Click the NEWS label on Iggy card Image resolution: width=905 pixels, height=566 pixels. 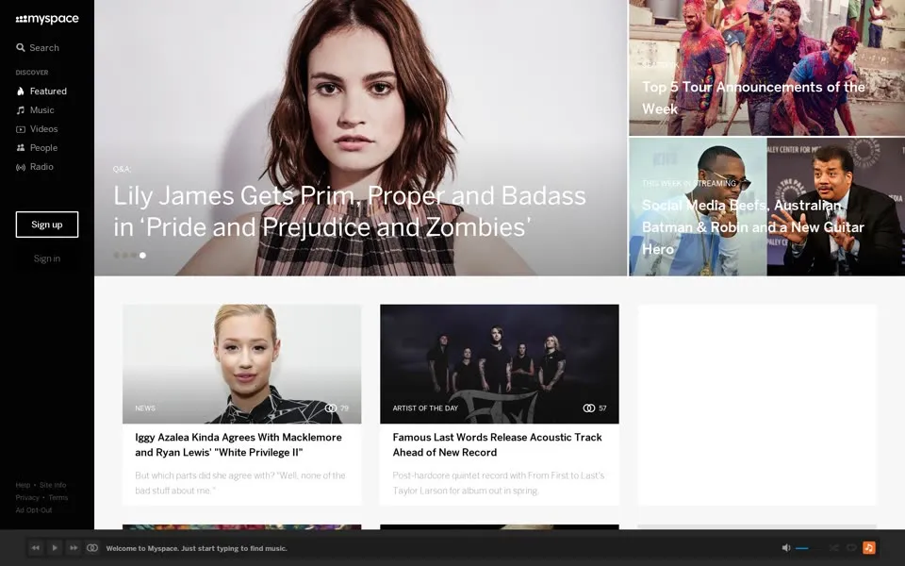(145, 408)
